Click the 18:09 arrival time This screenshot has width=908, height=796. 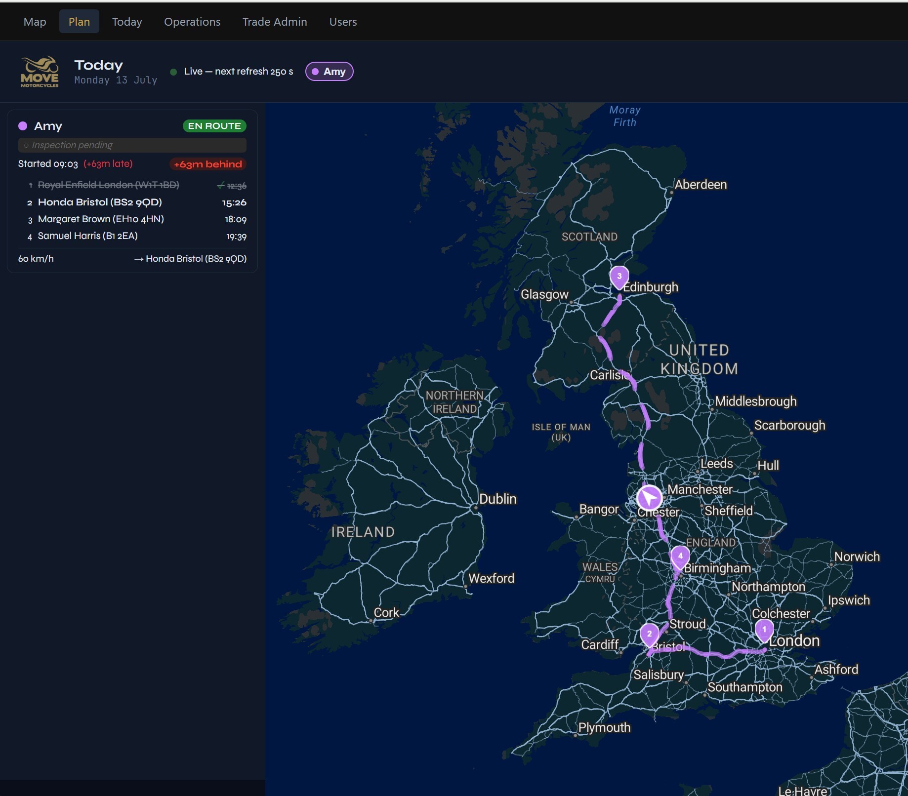(236, 219)
